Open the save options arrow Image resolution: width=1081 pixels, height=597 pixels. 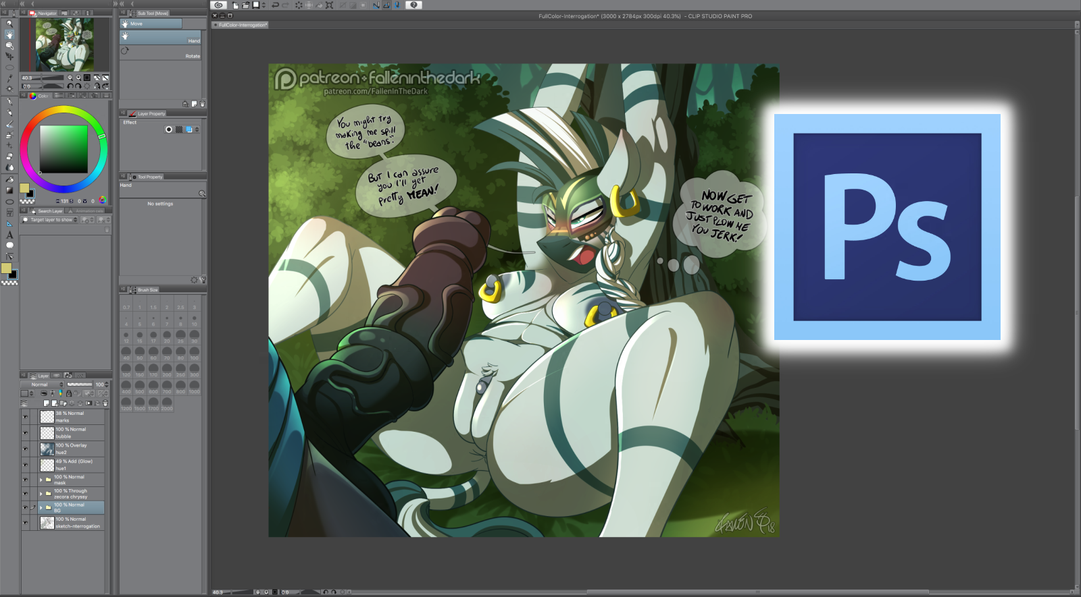(x=263, y=5)
